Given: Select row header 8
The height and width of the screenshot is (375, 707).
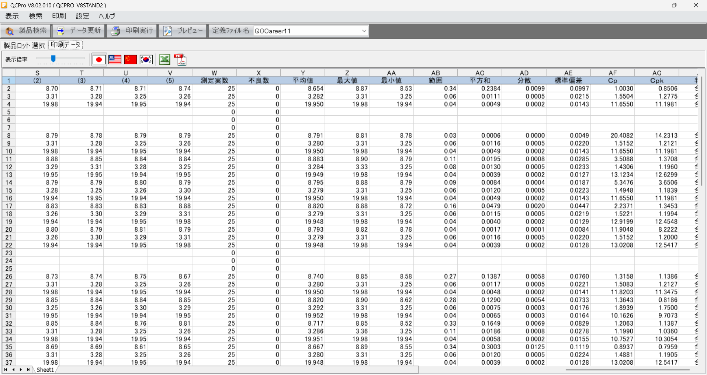Looking at the screenshot, I should (x=8, y=136).
